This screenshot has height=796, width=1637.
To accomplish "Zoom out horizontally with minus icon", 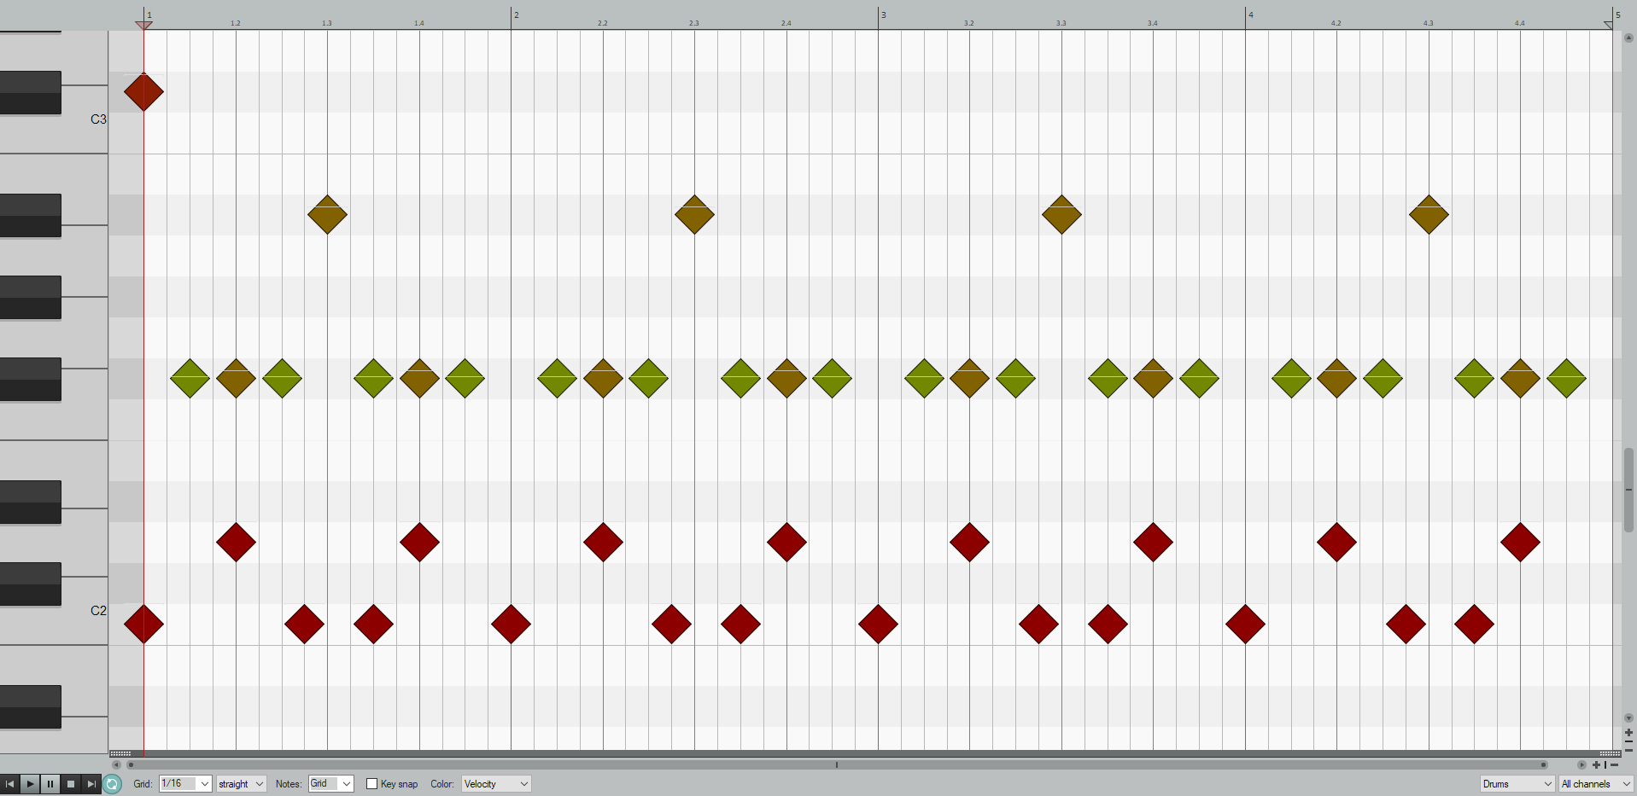I will click(1614, 765).
